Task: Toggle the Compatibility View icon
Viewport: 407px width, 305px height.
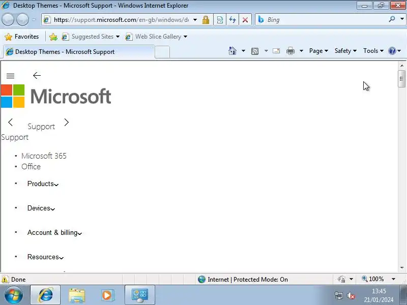Action: (x=220, y=20)
